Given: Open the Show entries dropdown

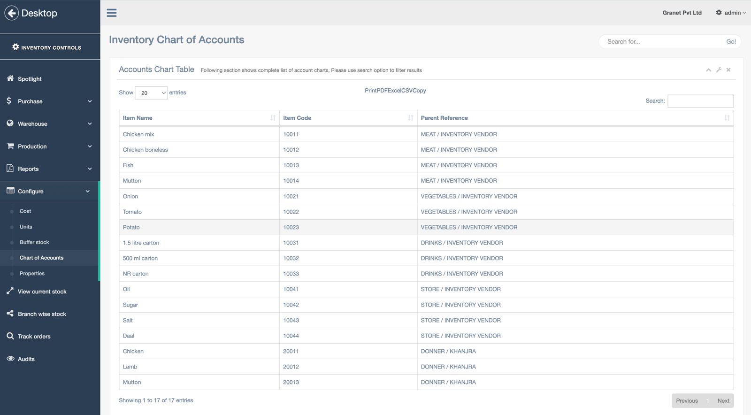Looking at the screenshot, I should [x=151, y=93].
